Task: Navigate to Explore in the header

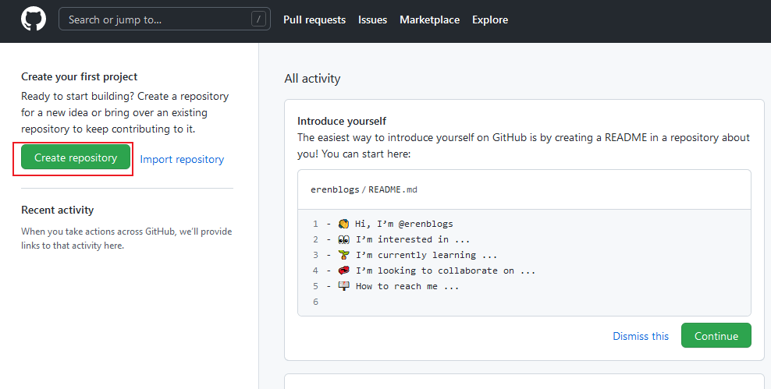Action: click(490, 19)
